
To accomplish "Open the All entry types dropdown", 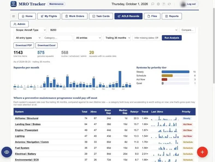I will (27, 38).
